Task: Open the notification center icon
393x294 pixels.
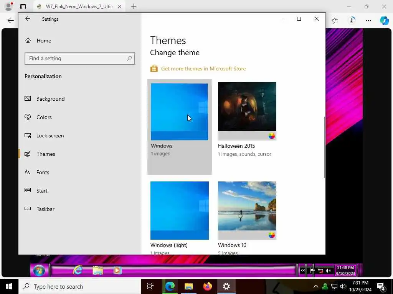Action: point(381,287)
